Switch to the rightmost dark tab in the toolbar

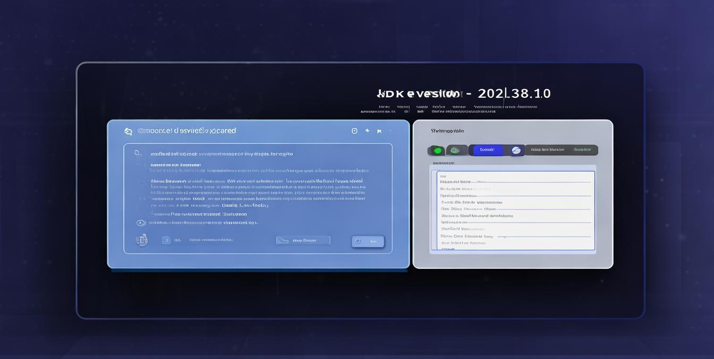pos(582,150)
